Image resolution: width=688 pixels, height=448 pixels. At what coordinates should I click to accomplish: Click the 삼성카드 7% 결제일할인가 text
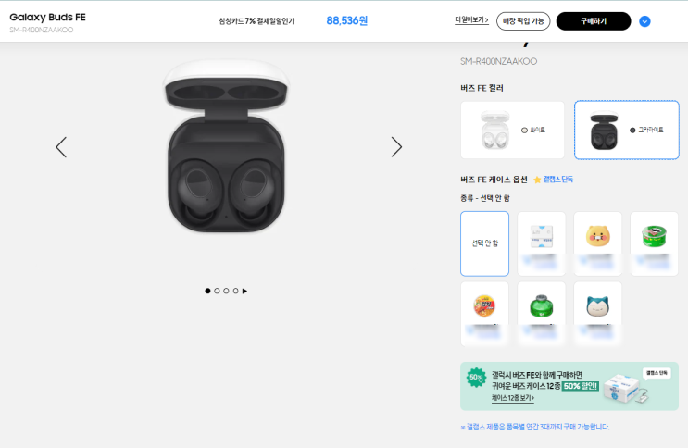(x=256, y=21)
